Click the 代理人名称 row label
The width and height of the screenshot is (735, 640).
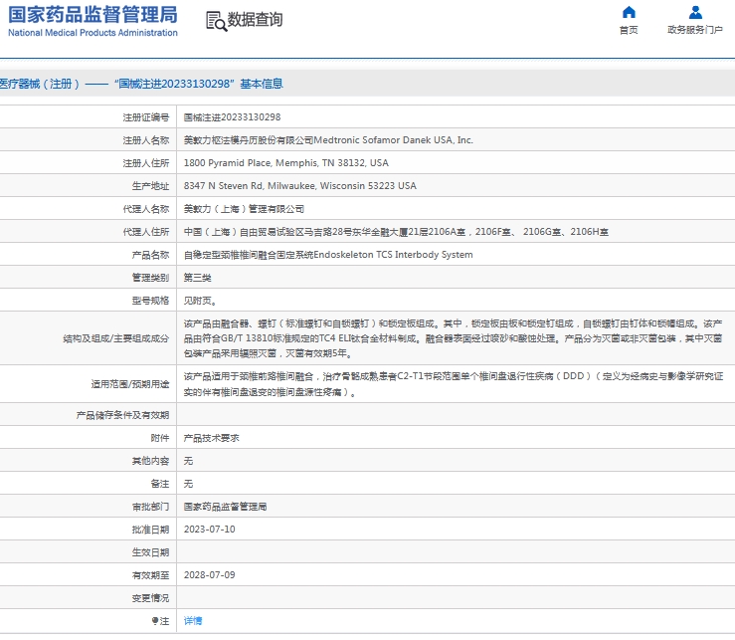146,209
